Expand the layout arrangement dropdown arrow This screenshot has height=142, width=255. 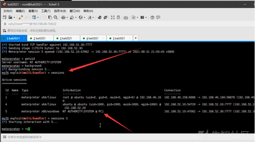coord(146,18)
